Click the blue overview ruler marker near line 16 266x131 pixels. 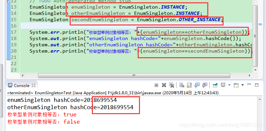click(260, 24)
